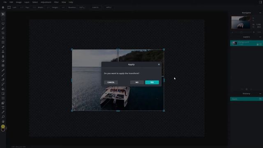Image resolution: width=263 pixels, height=148 pixels.
Task: Click the lock icon on Background layer
Action: [x=258, y=44]
